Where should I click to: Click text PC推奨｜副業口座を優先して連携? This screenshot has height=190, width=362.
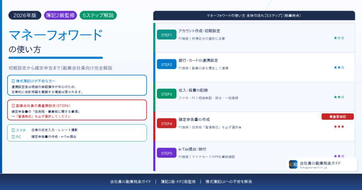[203, 68]
